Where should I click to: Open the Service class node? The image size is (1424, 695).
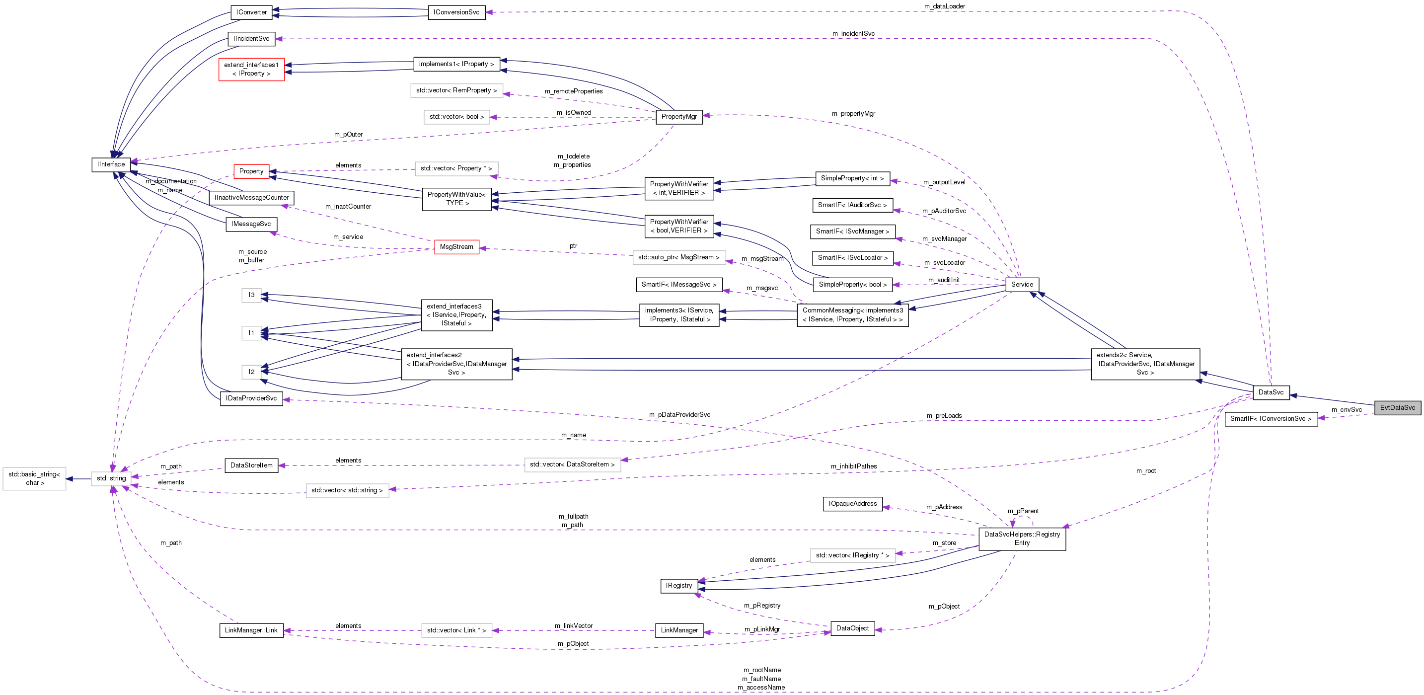pyautogui.click(x=1022, y=284)
